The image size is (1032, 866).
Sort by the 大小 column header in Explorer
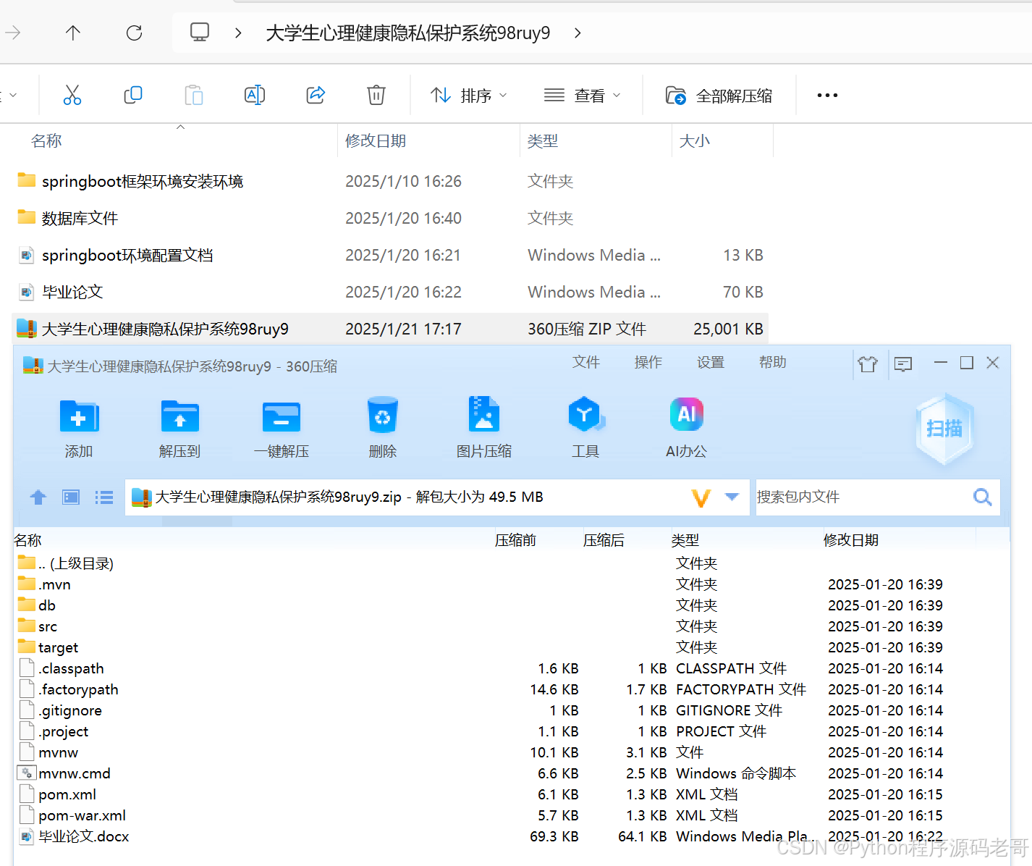pyautogui.click(x=695, y=140)
